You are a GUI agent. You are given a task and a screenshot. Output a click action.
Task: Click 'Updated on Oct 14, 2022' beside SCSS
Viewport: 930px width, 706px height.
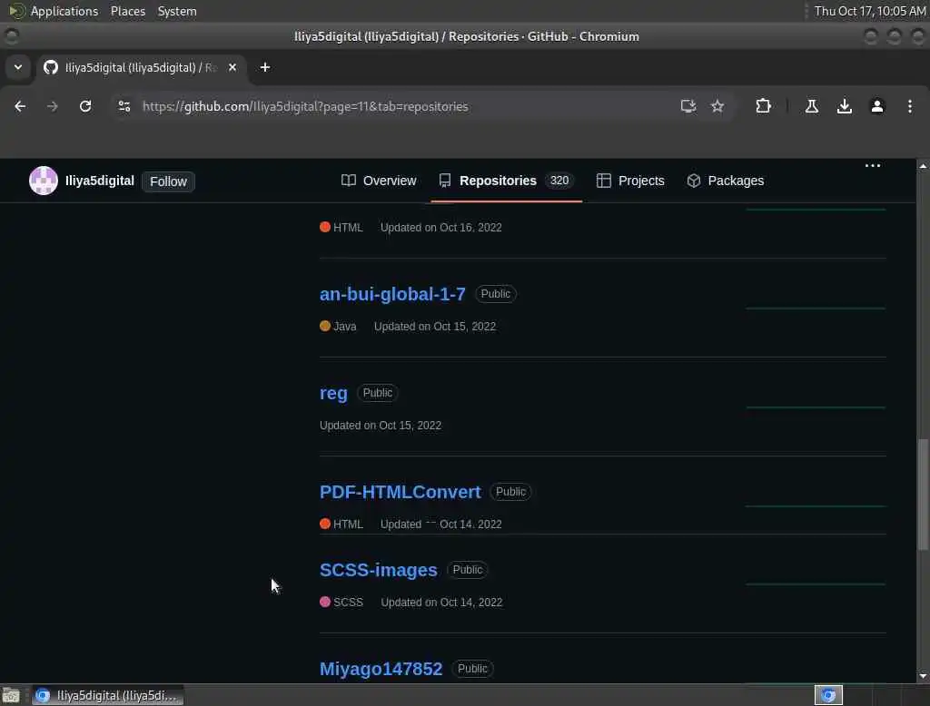pyautogui.click(x=441, y=603)
